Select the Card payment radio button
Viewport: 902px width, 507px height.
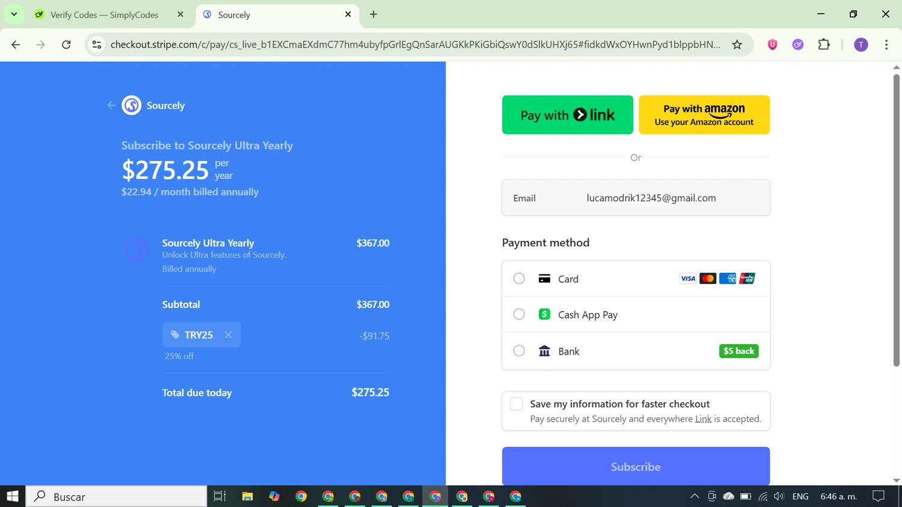coord(519,279)
